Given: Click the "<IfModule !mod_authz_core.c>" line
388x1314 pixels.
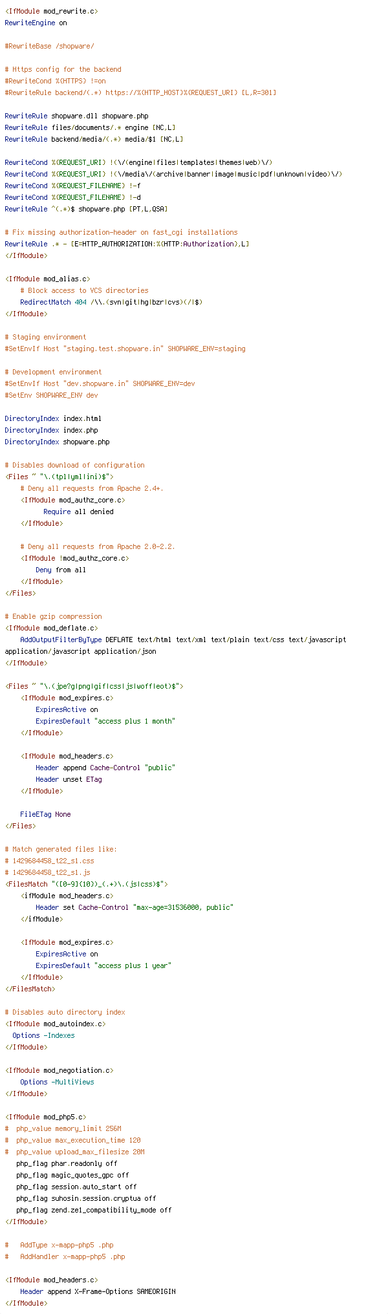Looking at the screenshot, I should 74,558.
